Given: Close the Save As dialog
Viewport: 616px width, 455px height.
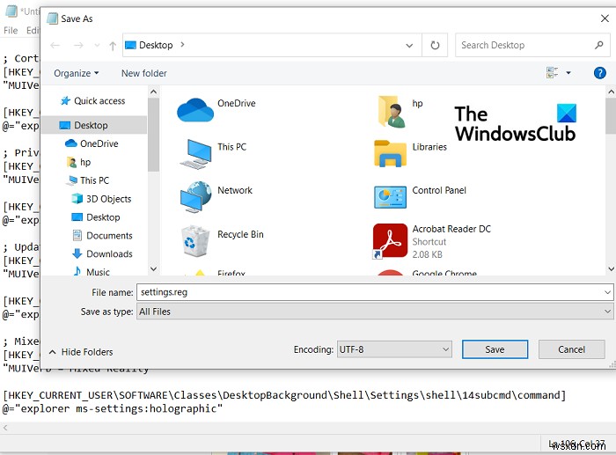Looking at the screenshot, I should pyautogui.click(x=605, y=18).
